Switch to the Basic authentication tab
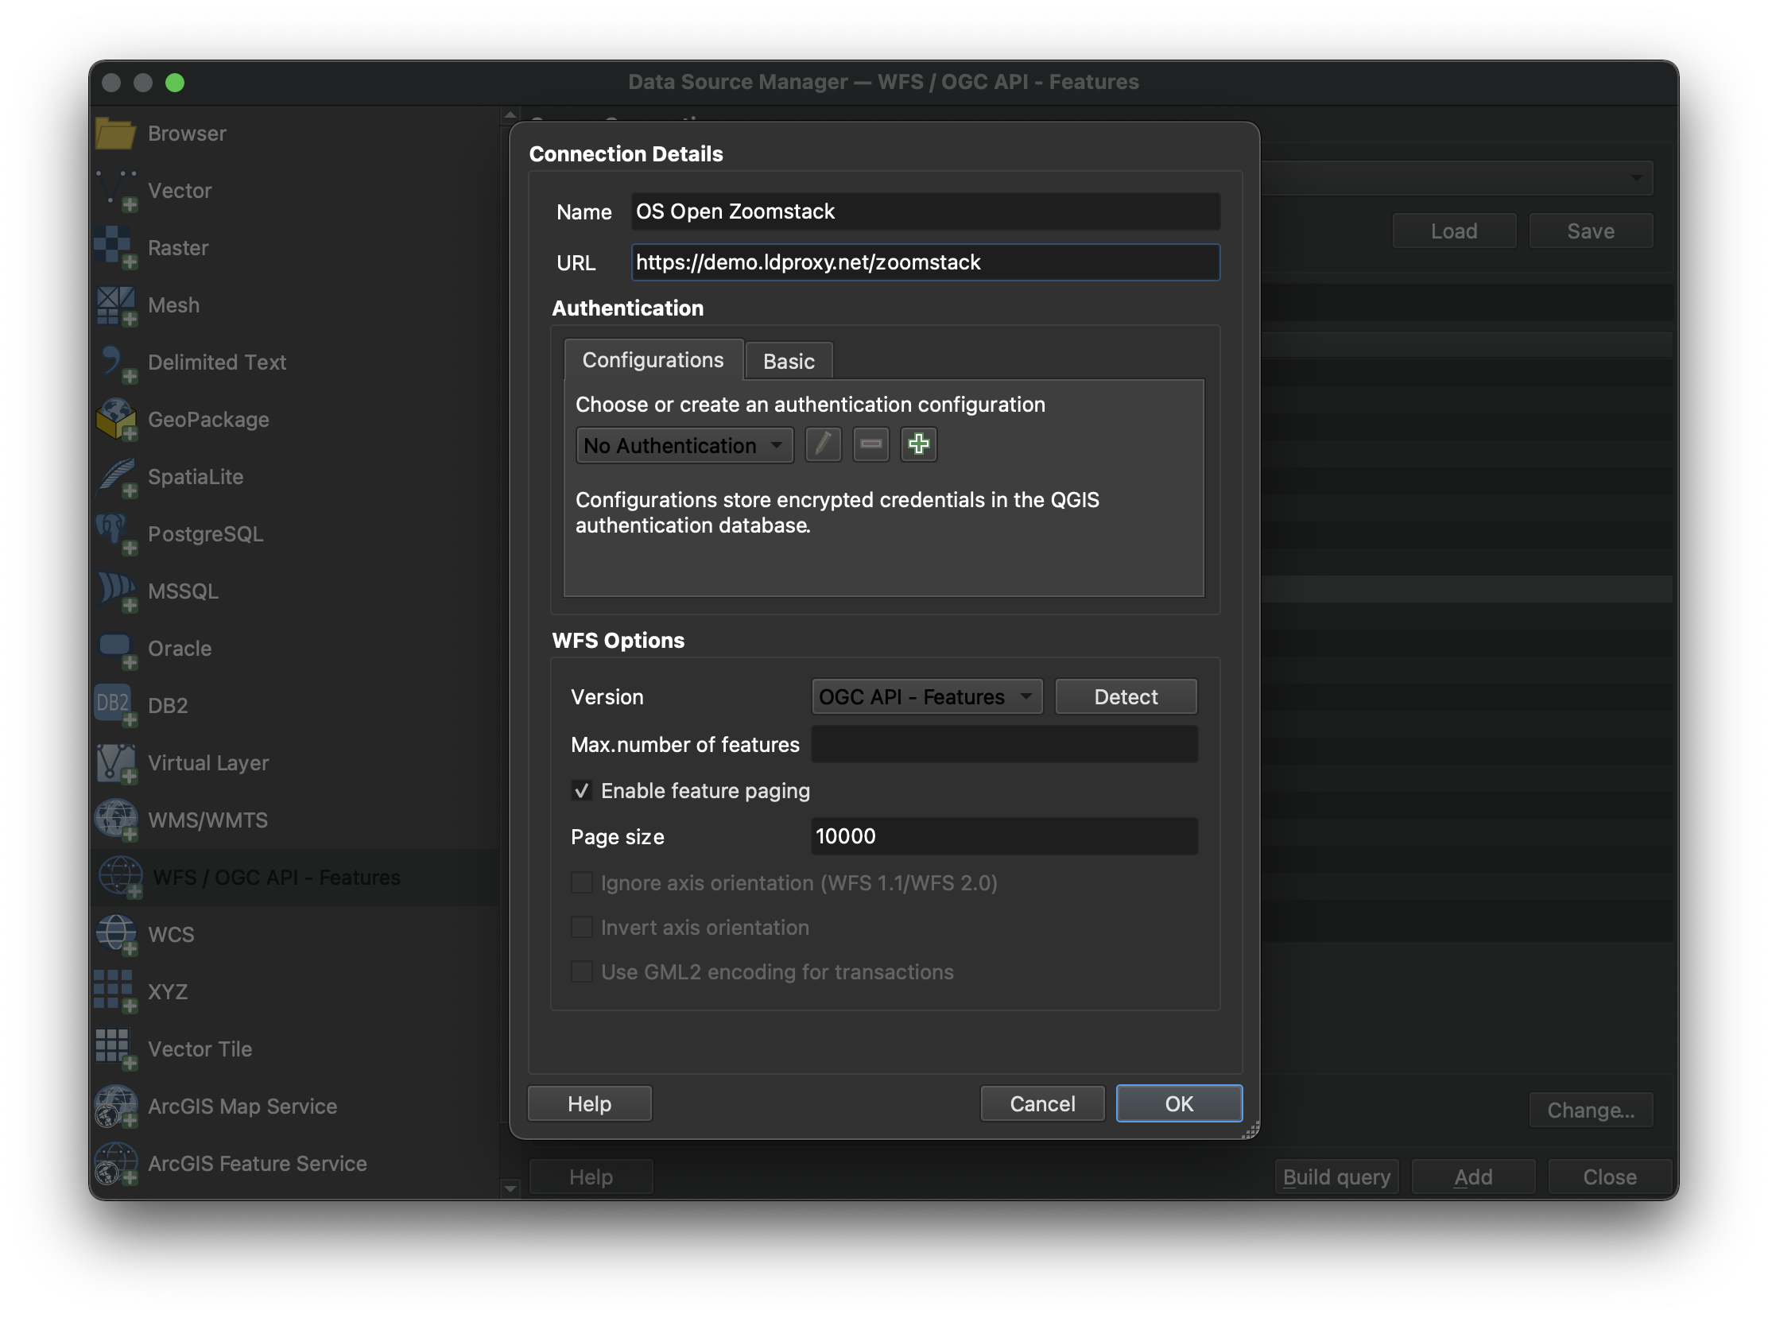Image resolution: width=1768 pixels, height=1318 pixels. pos(789,362)
